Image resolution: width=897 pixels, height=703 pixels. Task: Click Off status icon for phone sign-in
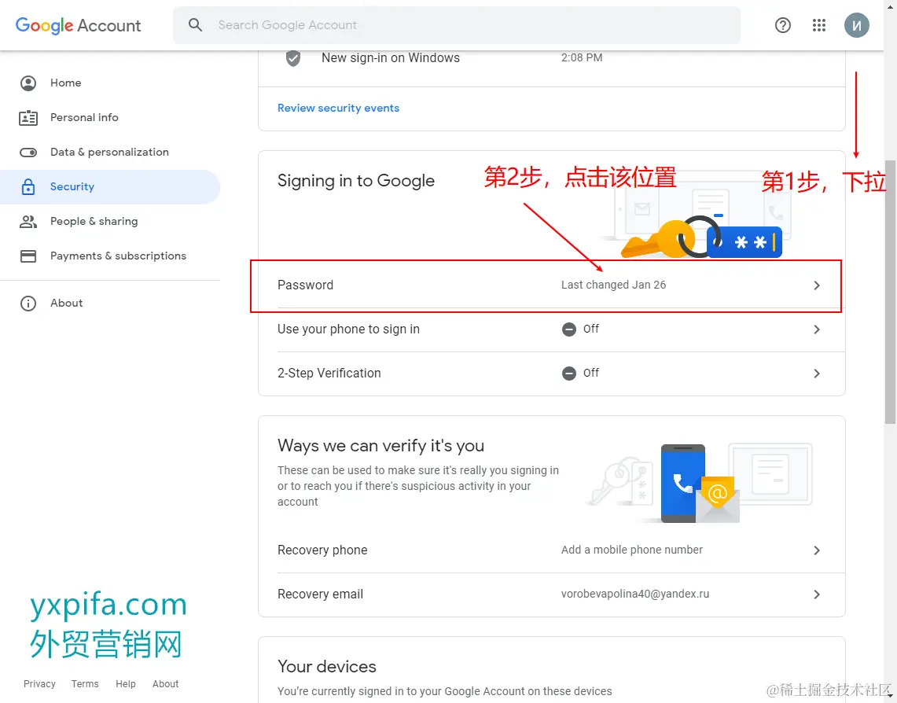click(568, 329)
